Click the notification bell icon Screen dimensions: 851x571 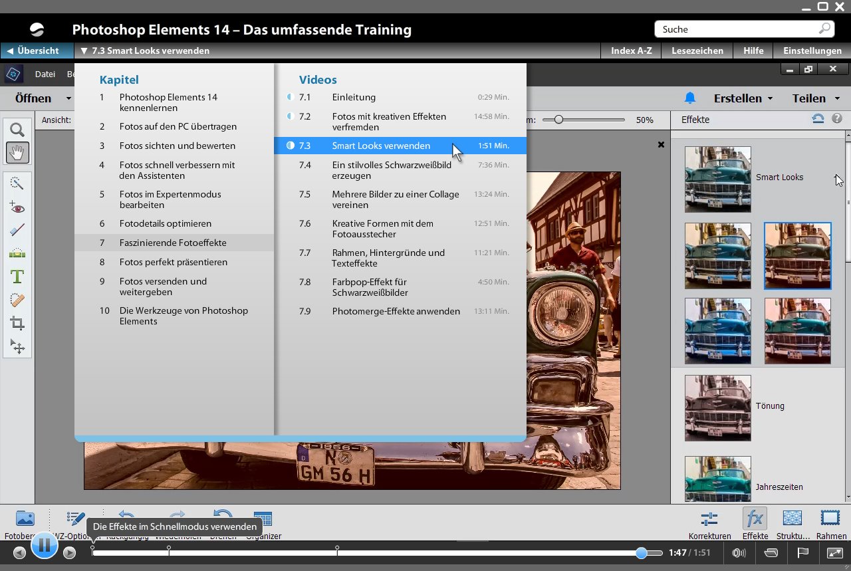click(x=690, y=98)
